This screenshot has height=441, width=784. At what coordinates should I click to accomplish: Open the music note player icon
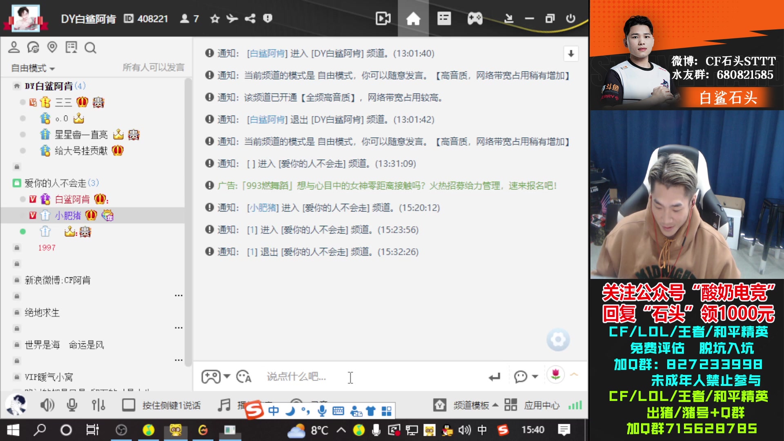(224, 405)
